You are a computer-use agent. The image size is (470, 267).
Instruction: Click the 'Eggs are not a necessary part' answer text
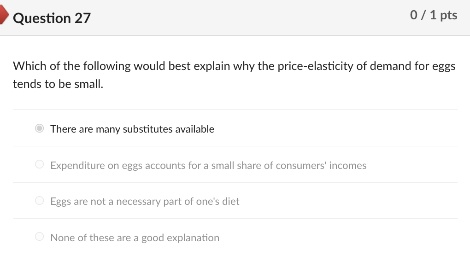(x=145, y=202)
